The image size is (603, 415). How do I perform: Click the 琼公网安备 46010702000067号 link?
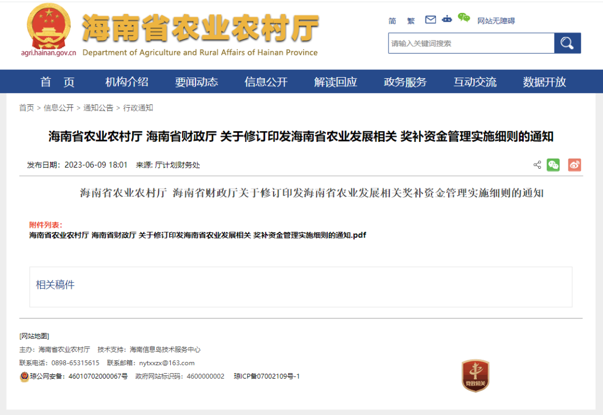[x=79, y=376]
